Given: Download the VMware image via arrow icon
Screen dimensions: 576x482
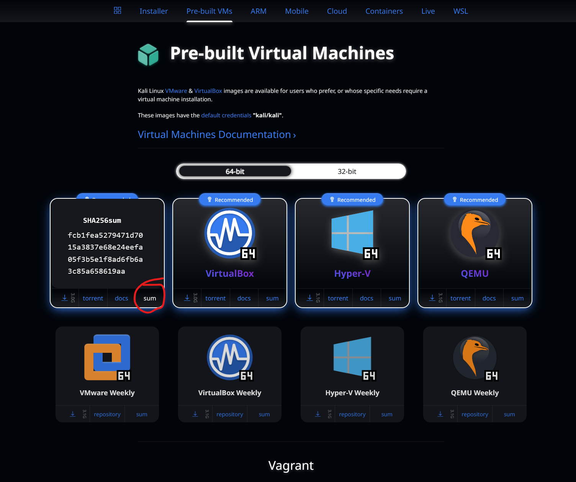Looking at the screenshot, I should 65,298.
